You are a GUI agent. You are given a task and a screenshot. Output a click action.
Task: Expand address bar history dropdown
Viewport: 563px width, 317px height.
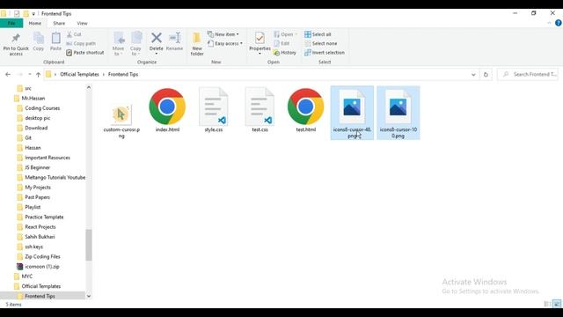(x=473, y=74)
